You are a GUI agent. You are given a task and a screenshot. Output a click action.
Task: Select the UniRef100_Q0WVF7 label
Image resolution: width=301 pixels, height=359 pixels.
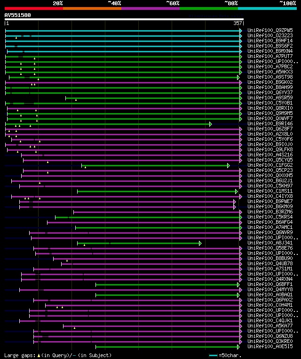[x=270, y=118]
